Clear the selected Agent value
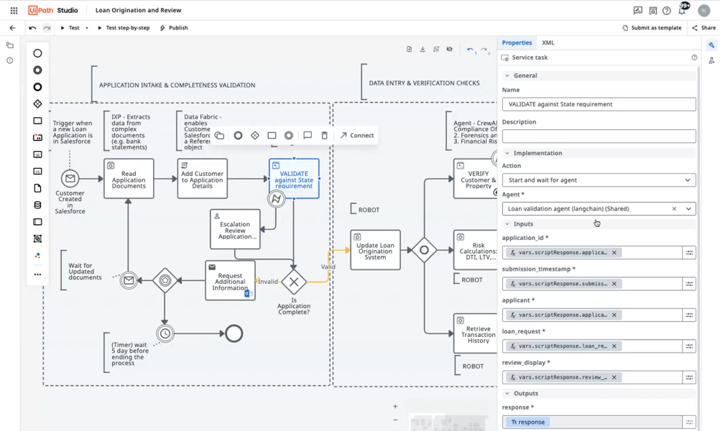The height and width of the screenshot is (431, 720). 674,209
